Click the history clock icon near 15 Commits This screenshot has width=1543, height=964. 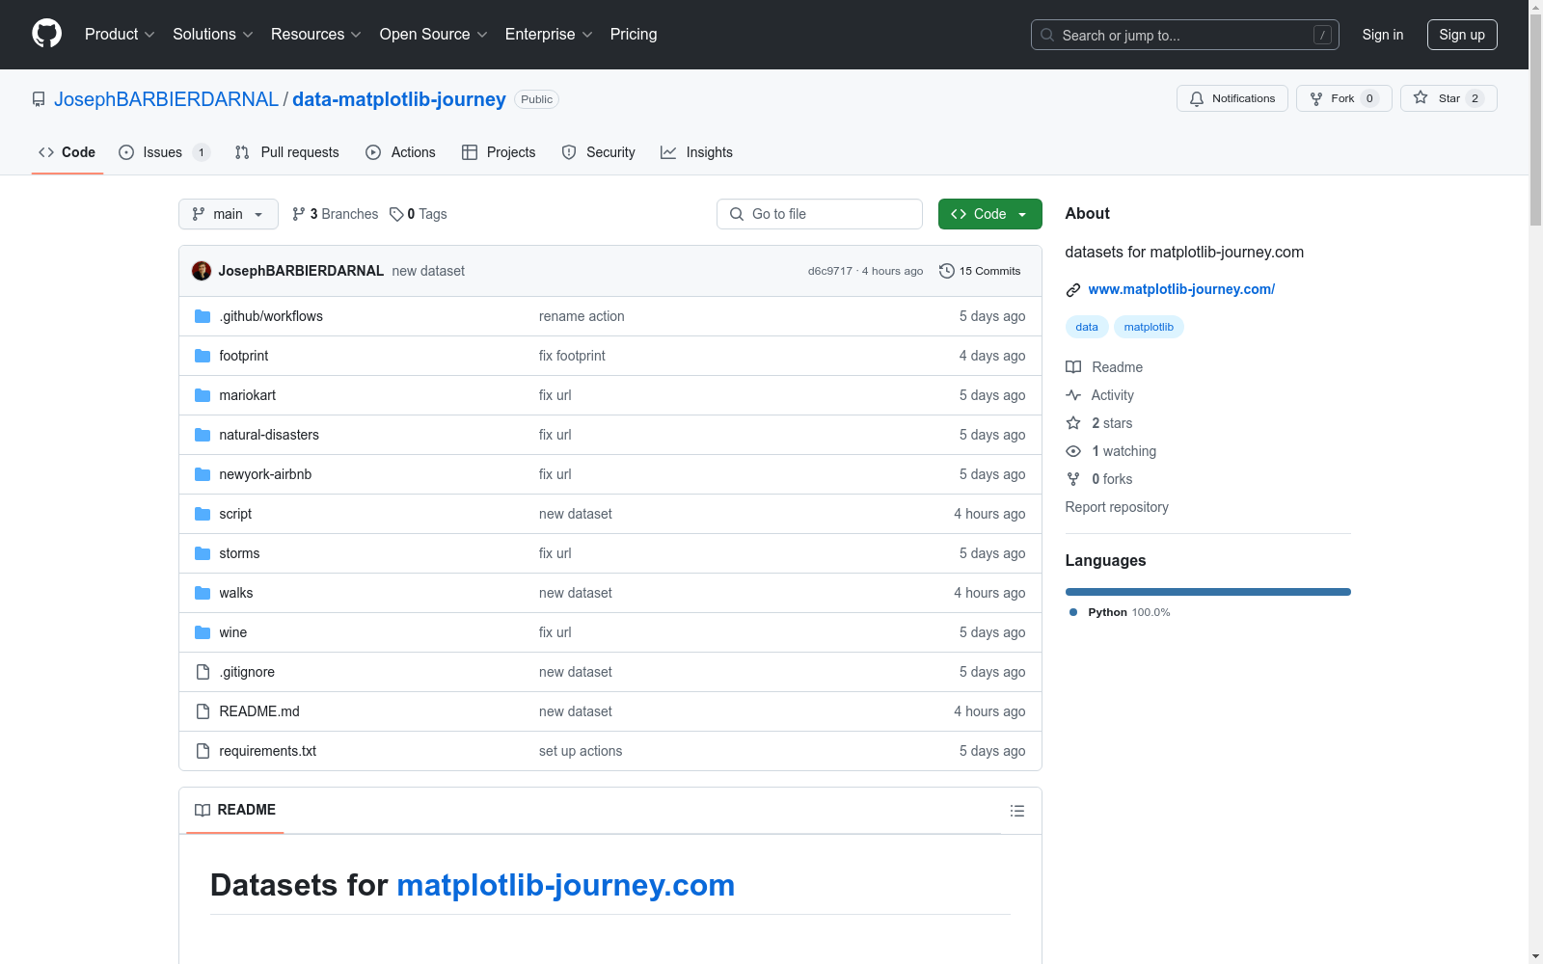[947, 271]
